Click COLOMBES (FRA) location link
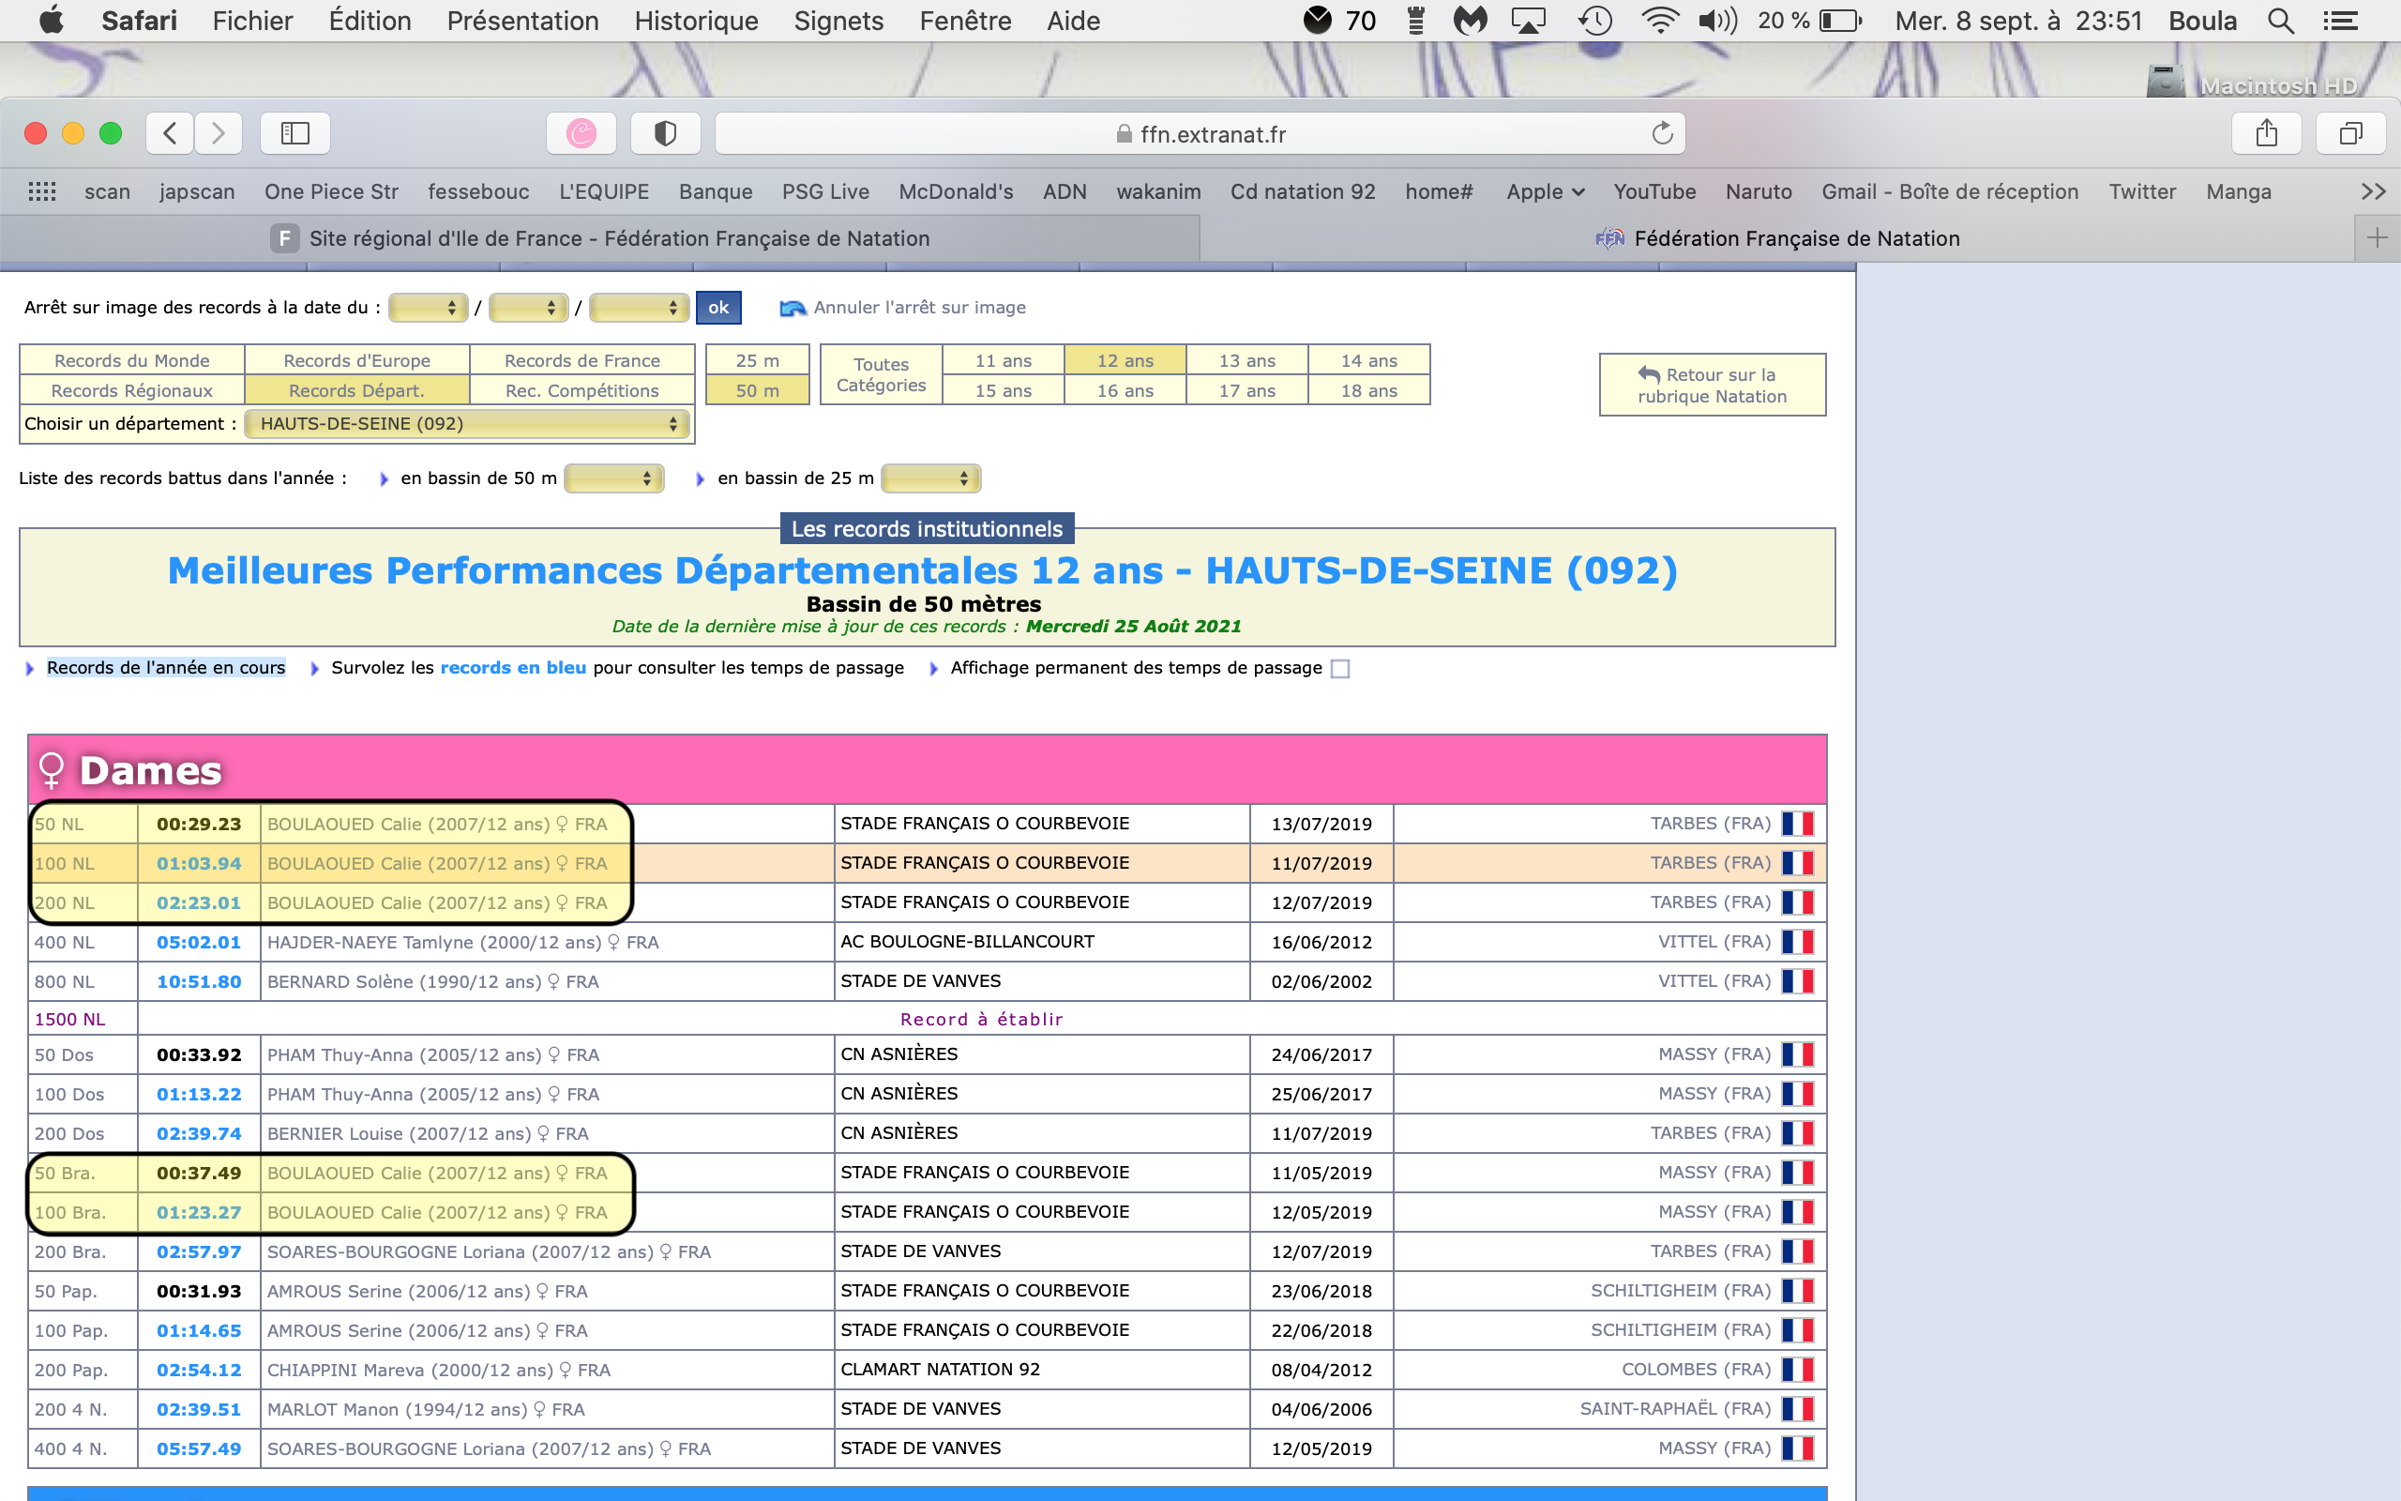 point(1696,1370)
